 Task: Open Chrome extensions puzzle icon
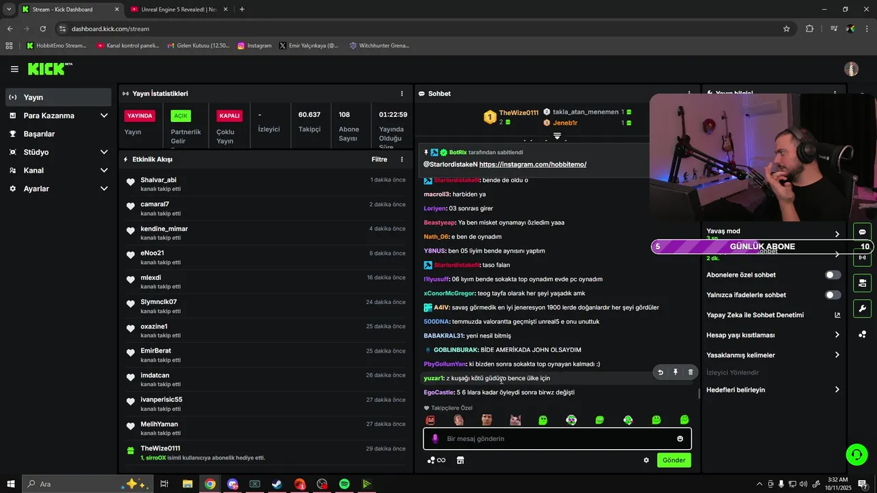point(809,29)
